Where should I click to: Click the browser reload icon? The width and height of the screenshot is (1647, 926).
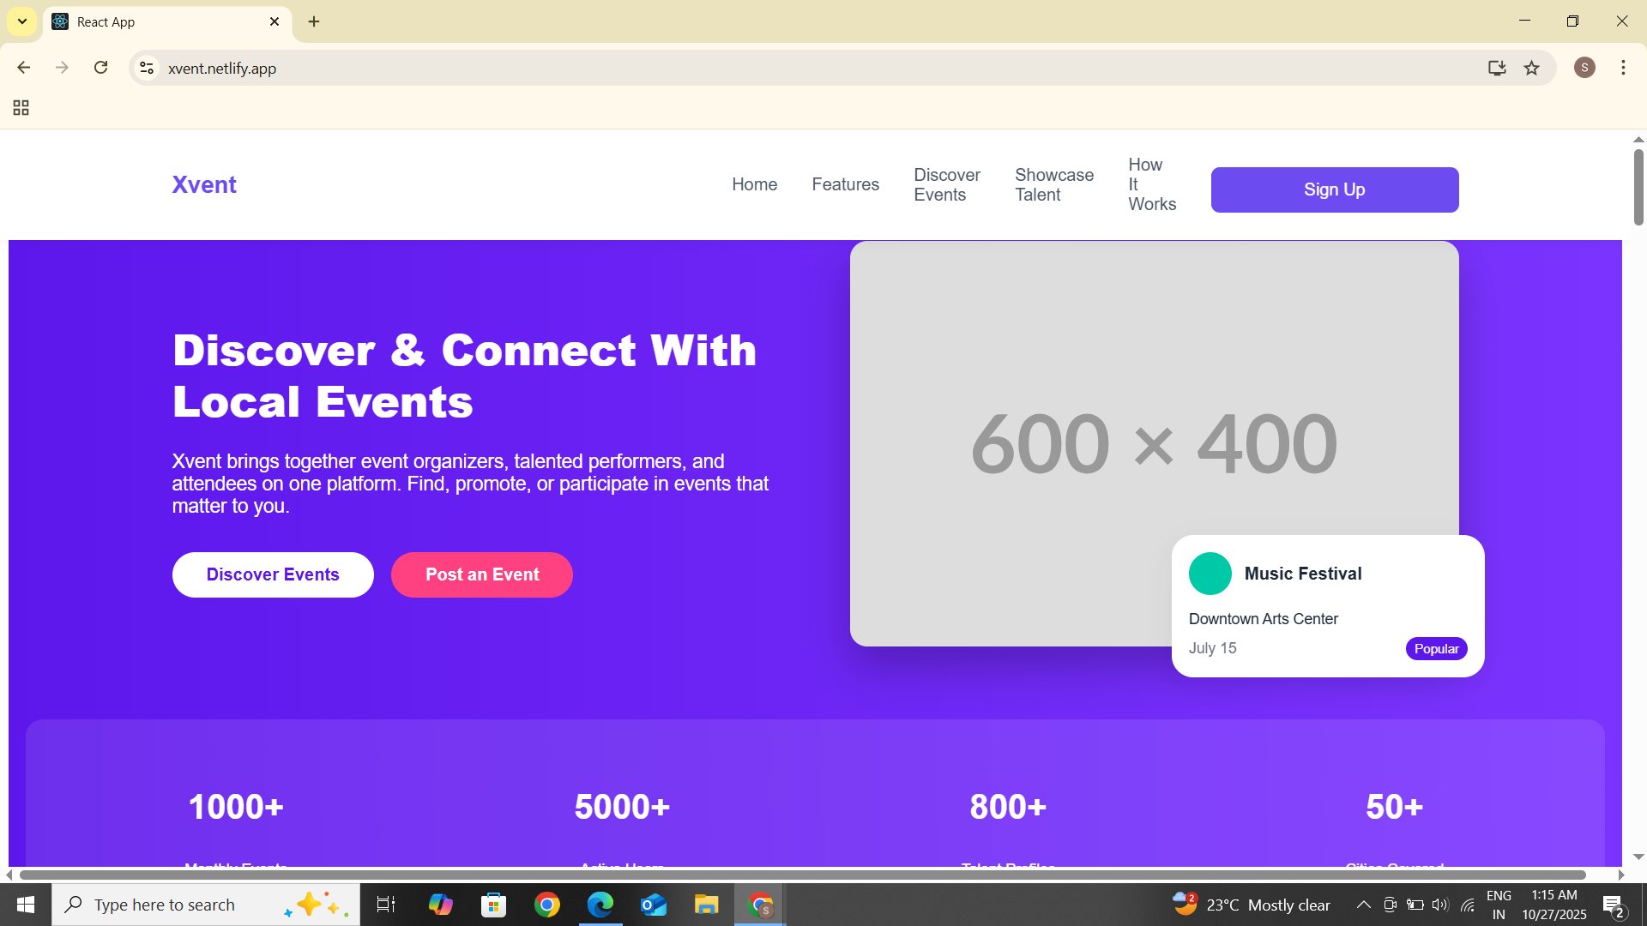100,68
